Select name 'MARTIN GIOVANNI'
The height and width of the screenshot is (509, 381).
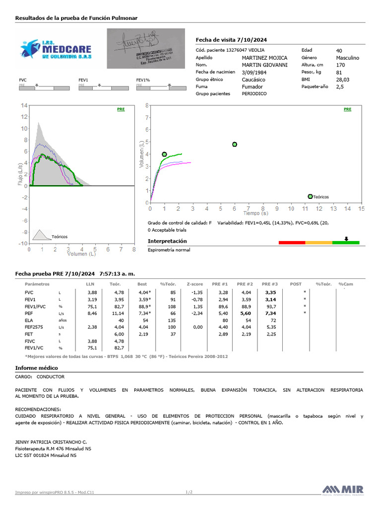(265, 65)
